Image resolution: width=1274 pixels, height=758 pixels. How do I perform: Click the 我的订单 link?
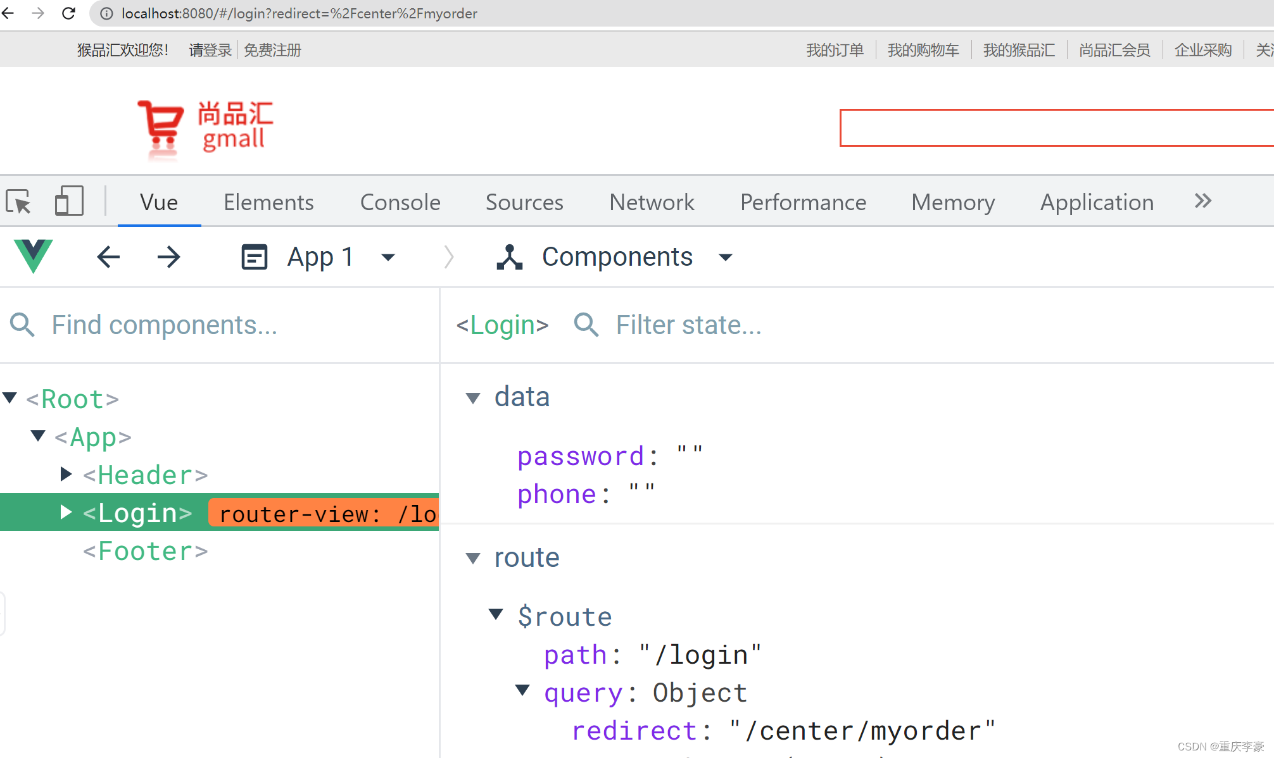[835, 50]
